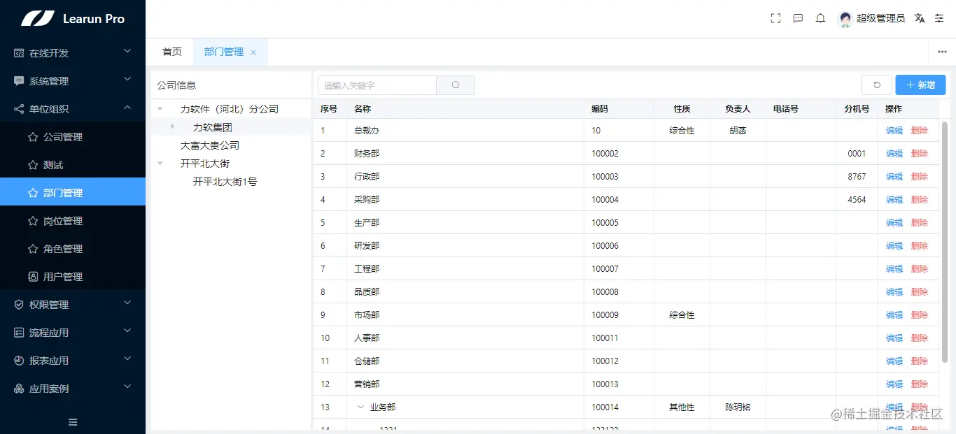The width and height of the screenshot is (956, 434).
Task: Check notifications via the bell icon
Action: click(x=820, y=18)
